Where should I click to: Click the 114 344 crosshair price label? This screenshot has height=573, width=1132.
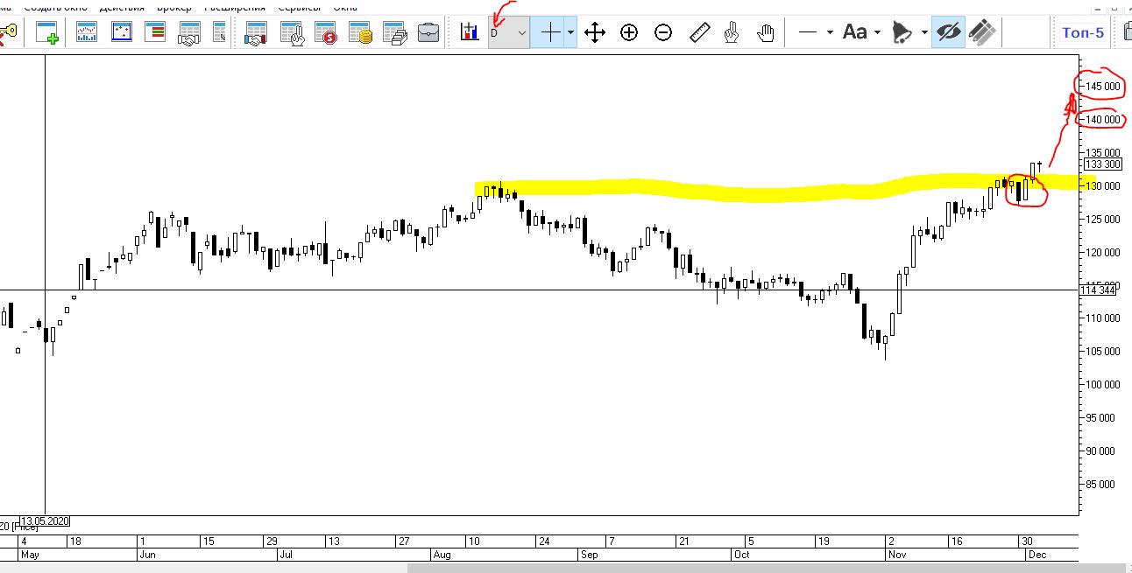pyautogui.click(x=1099, y=290)
